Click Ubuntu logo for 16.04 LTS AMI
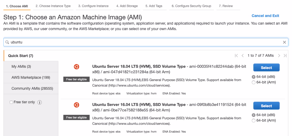Viewport: 292px width, 136px height. pyautogui.click(x=76, y=105)
